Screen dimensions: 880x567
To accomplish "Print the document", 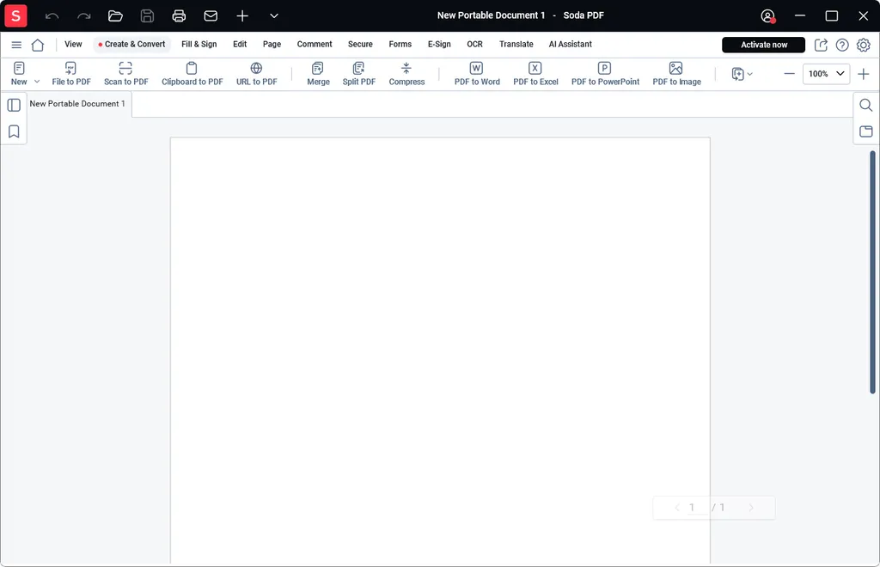I will 179,15.
